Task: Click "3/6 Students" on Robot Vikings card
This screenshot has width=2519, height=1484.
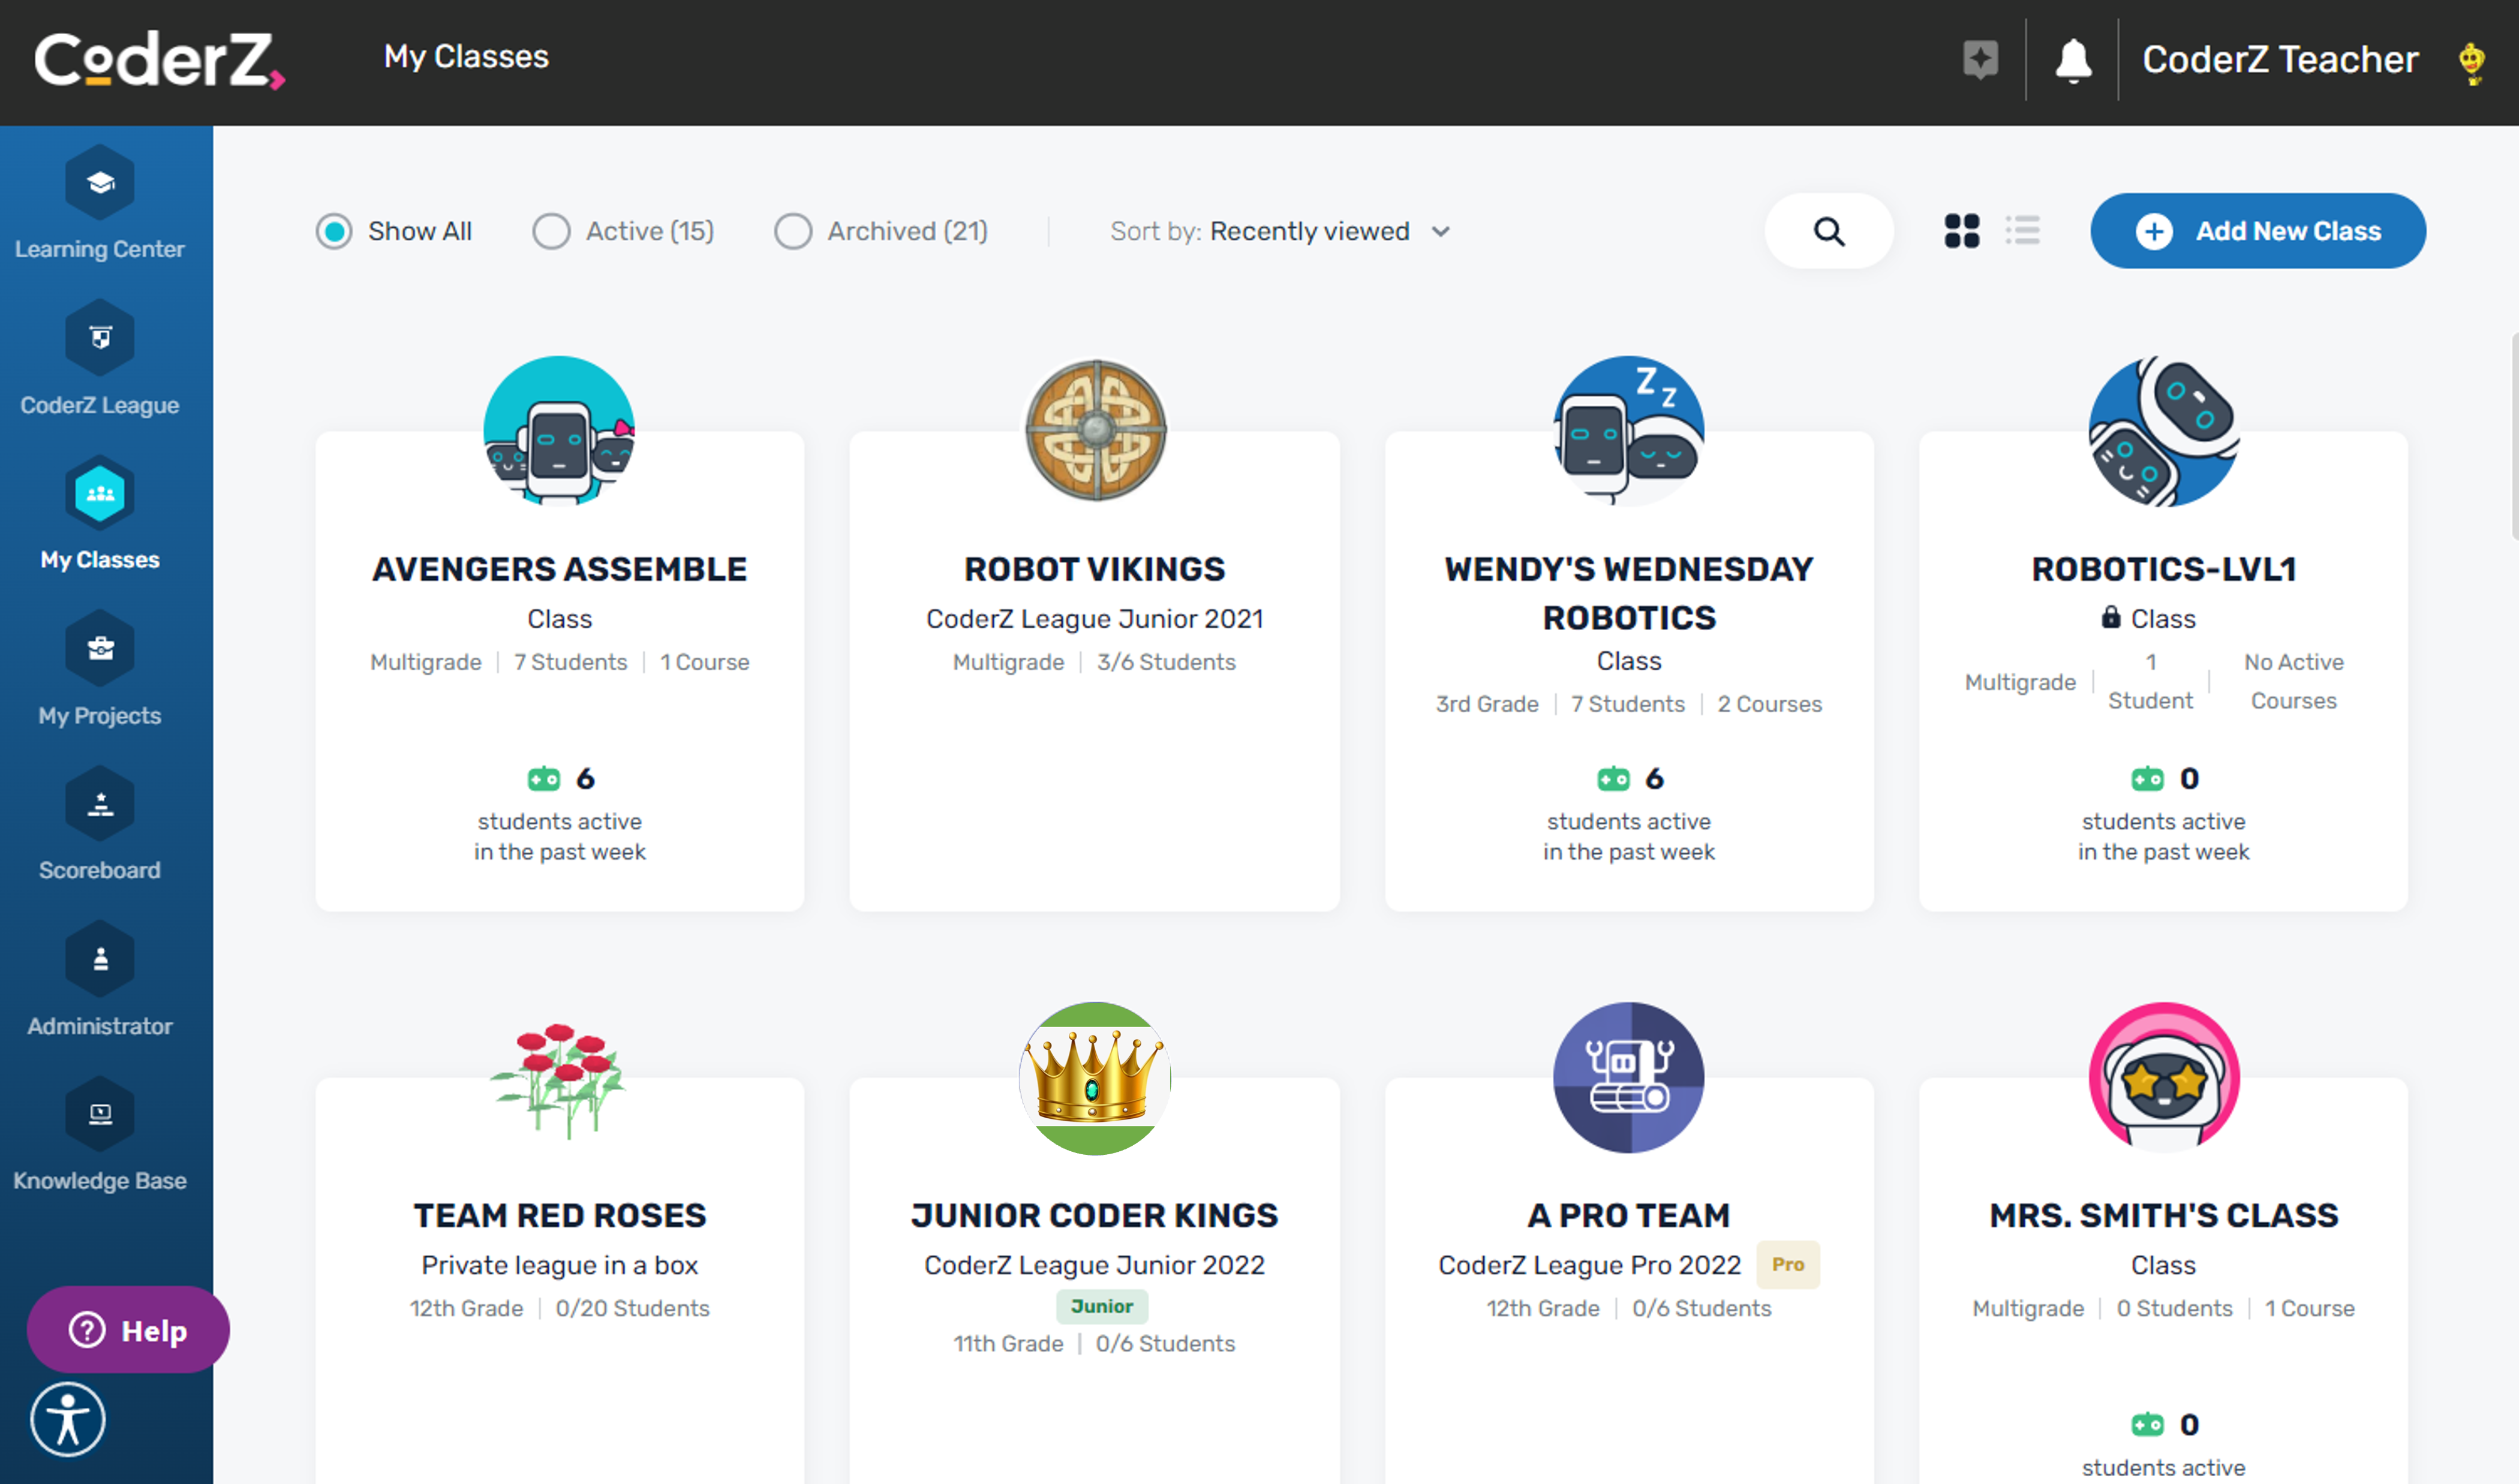Action: click(x=1166, y=662)
